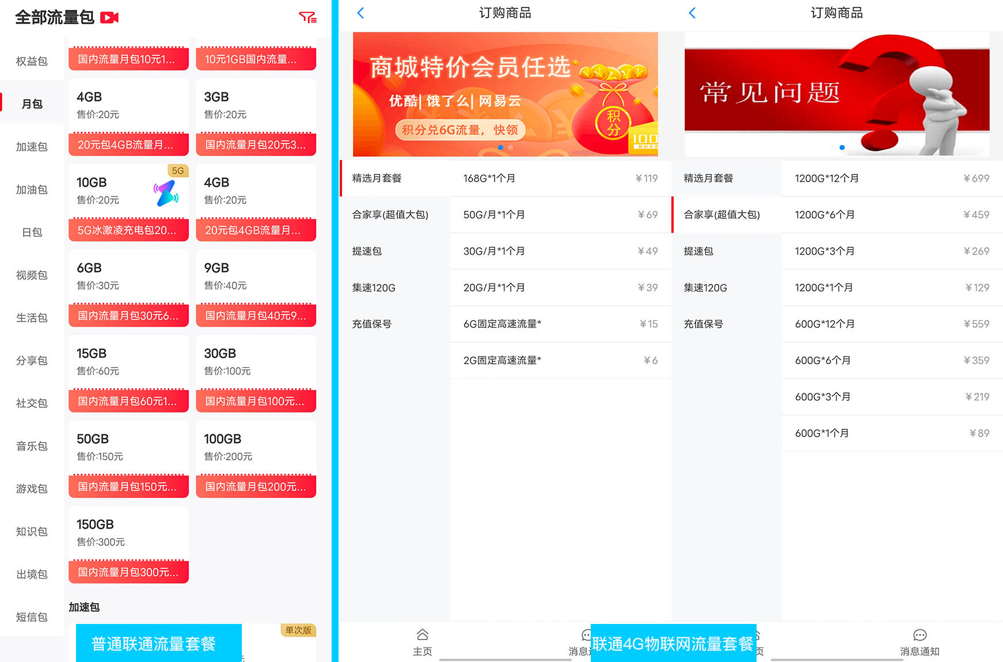Tap the second carousel dot under the promo banner
This screenshot has width=1003, height=662.
510,147
